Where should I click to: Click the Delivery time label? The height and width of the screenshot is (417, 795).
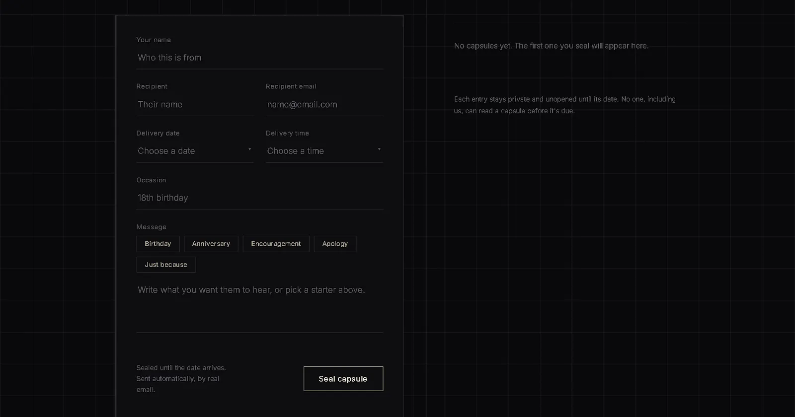(x=287, y=133)
